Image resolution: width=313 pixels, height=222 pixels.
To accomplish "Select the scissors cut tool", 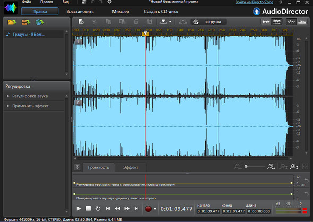I will [94, 22].
